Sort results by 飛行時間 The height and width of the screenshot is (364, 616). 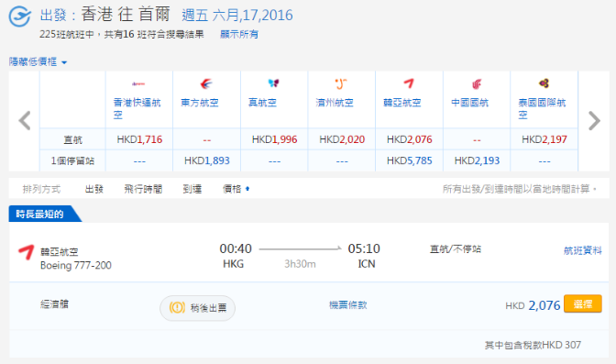tap(143, 189)
